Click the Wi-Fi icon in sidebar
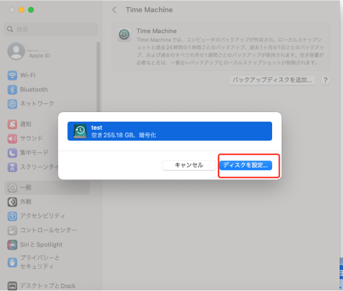This screenshot has width=343, height=291. [12, 75]
